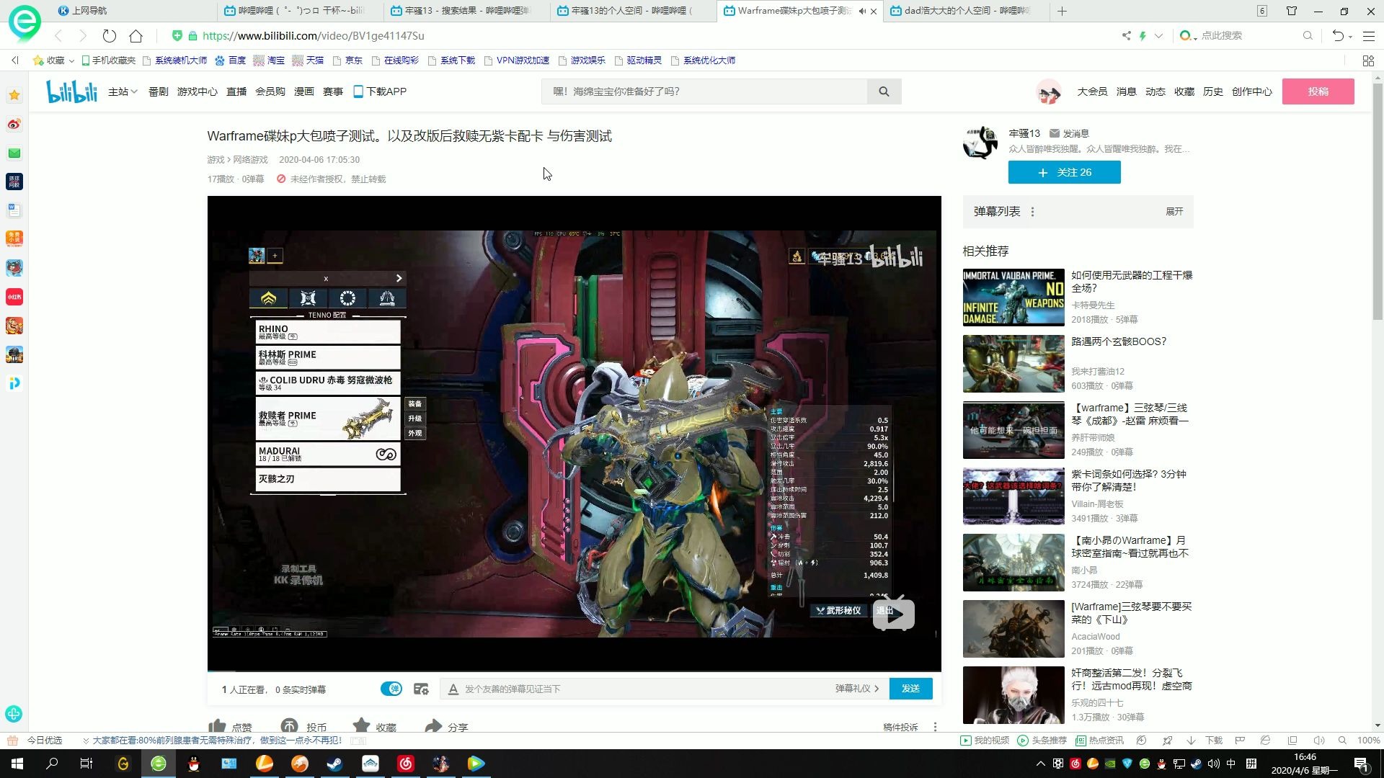Reload the page with refresh icon
This screenshot has width=1384, height=778.
point(109,35)
